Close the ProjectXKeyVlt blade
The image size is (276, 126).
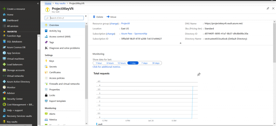(273, 8)
